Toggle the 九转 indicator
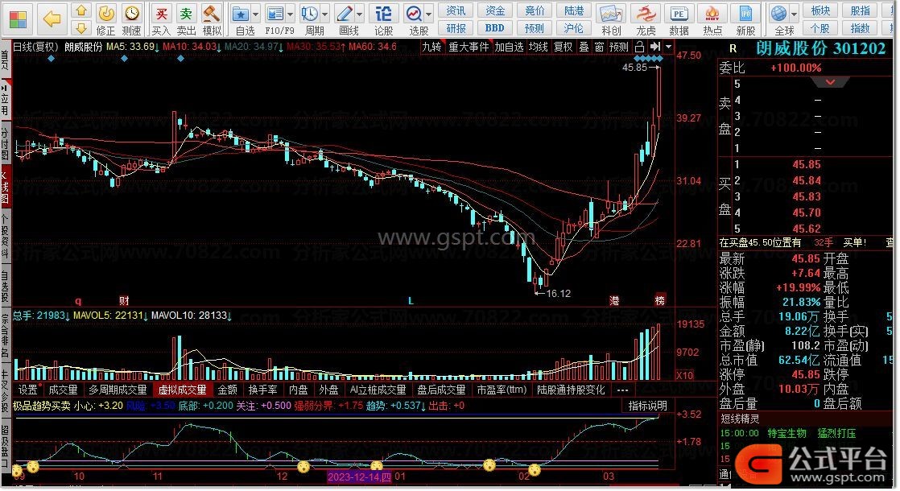 pyautogui.click(x=431, y=47)
